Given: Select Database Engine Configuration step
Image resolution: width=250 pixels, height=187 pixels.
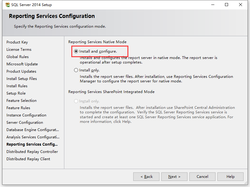Looking at the screenshot, I should point(33,130).
